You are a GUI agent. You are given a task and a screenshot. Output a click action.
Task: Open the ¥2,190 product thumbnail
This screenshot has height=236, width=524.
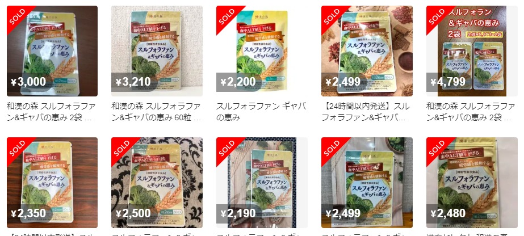[x=262, y=183]
